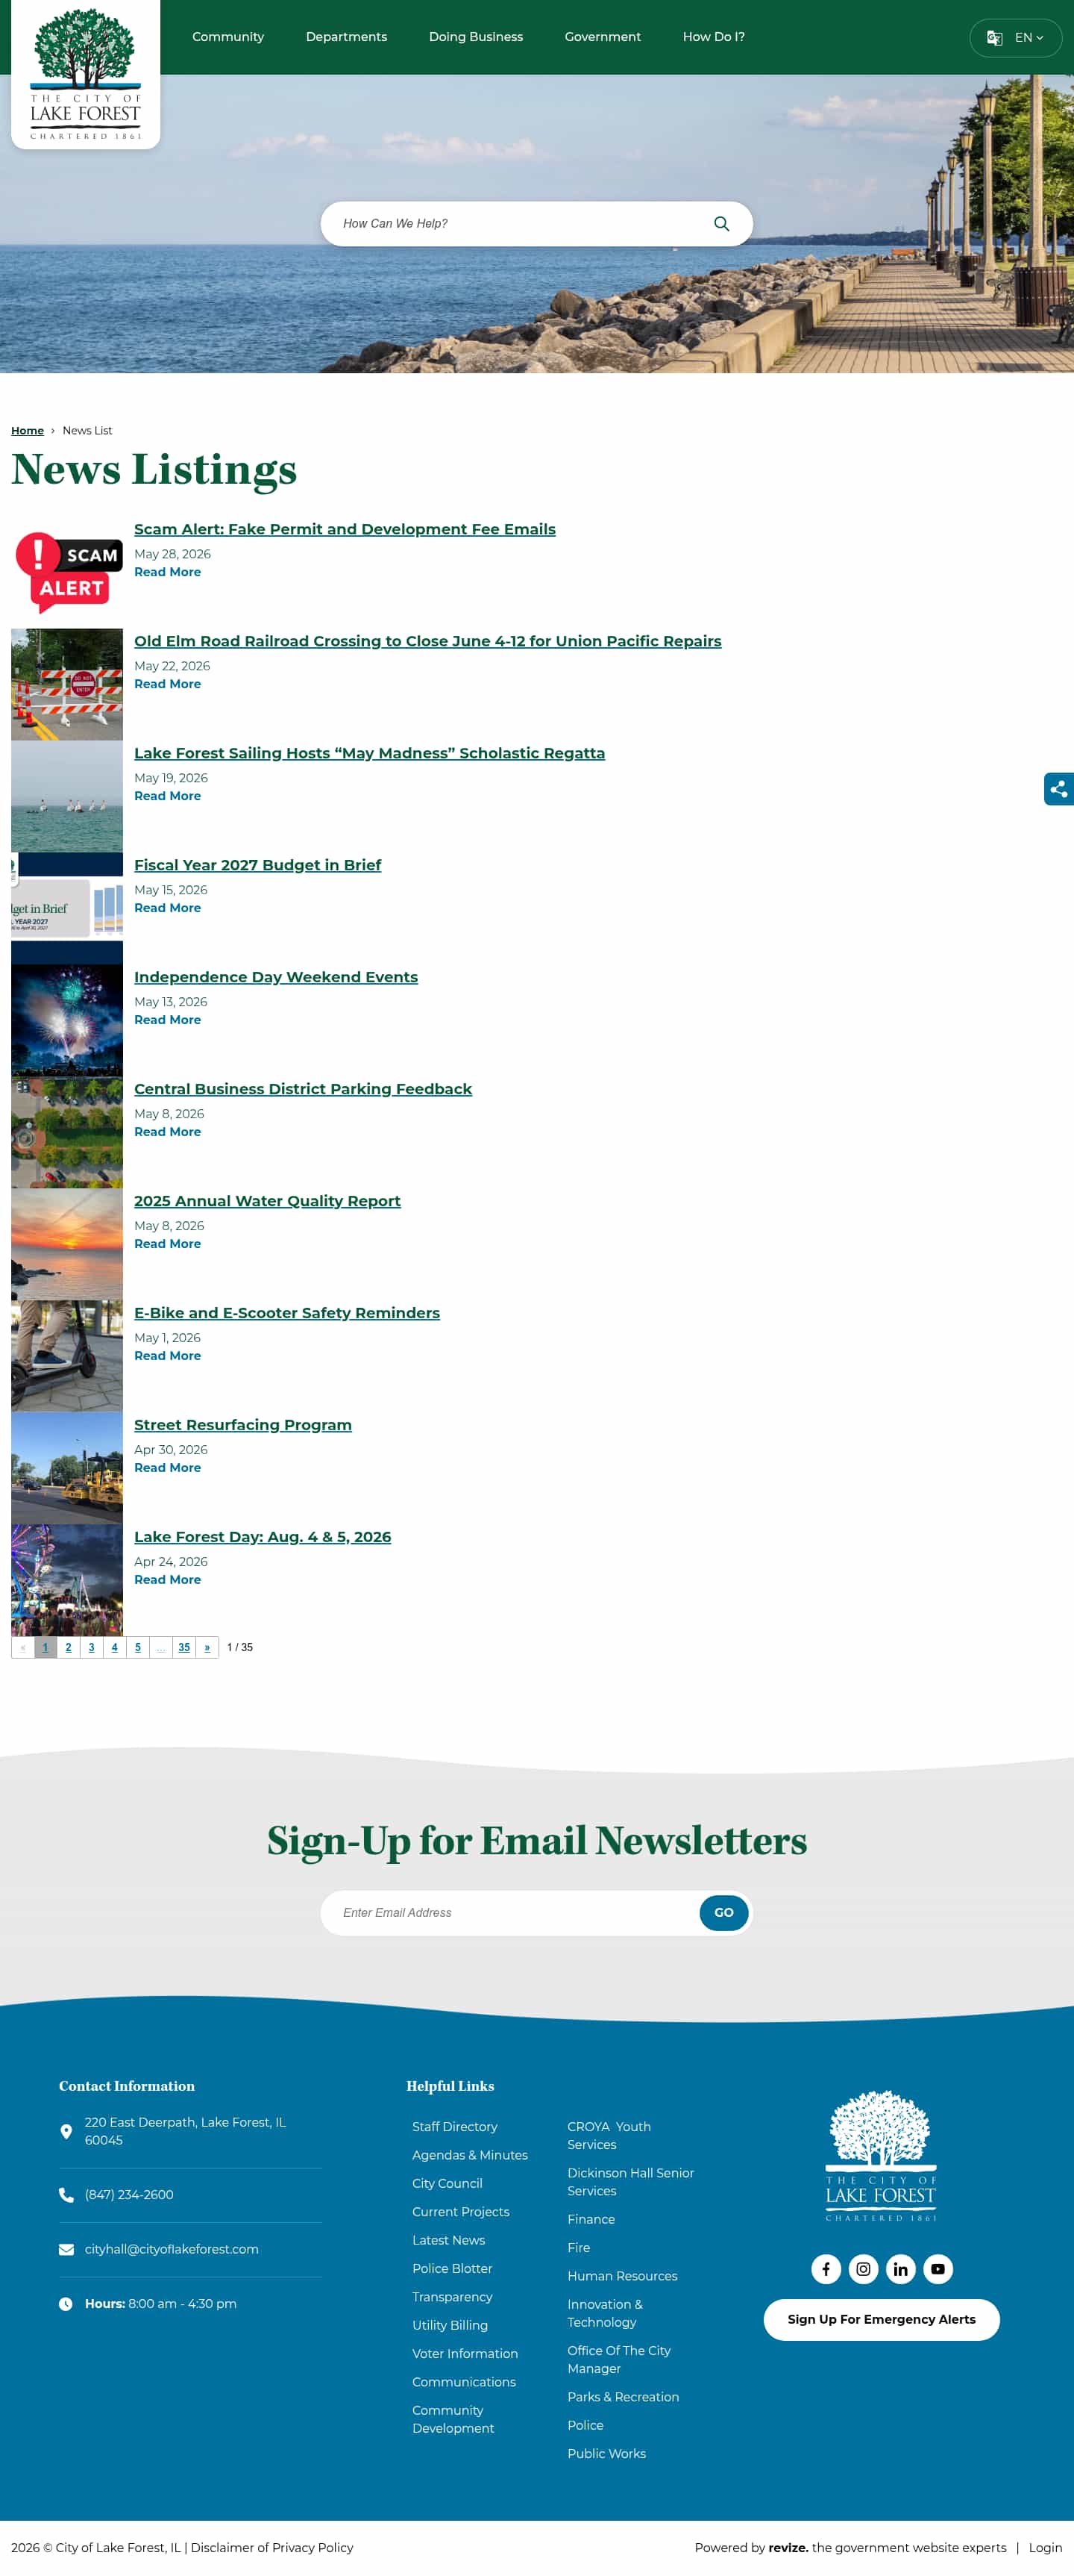1074x2576 pixels.
Task: Click the Login link in footer
Action: pyautogui.click(x=1045, y=2547)
